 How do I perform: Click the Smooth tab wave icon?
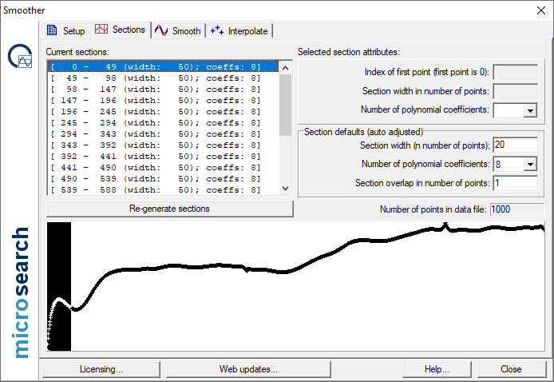coord(161,30)
